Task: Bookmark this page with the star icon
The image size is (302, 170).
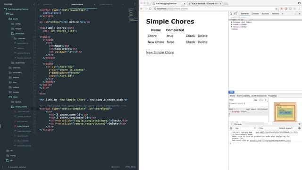Action: 276,8
